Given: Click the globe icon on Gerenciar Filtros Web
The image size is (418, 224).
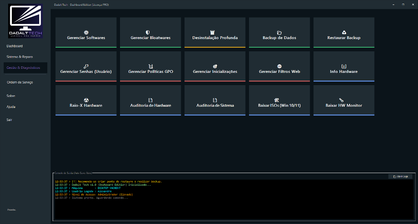Looking at the screenshot, I should pyautogui.click(x=280, y=66).
